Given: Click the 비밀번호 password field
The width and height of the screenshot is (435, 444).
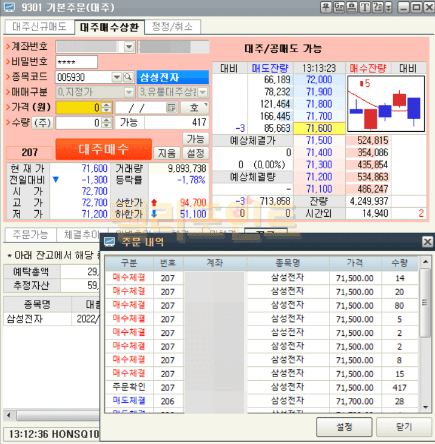Looking at the screenshot, I should tap(76, 62).
